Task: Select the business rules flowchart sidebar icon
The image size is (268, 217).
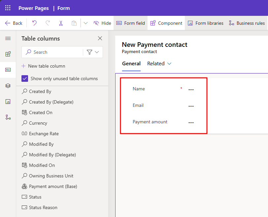Action: [8, 117]
